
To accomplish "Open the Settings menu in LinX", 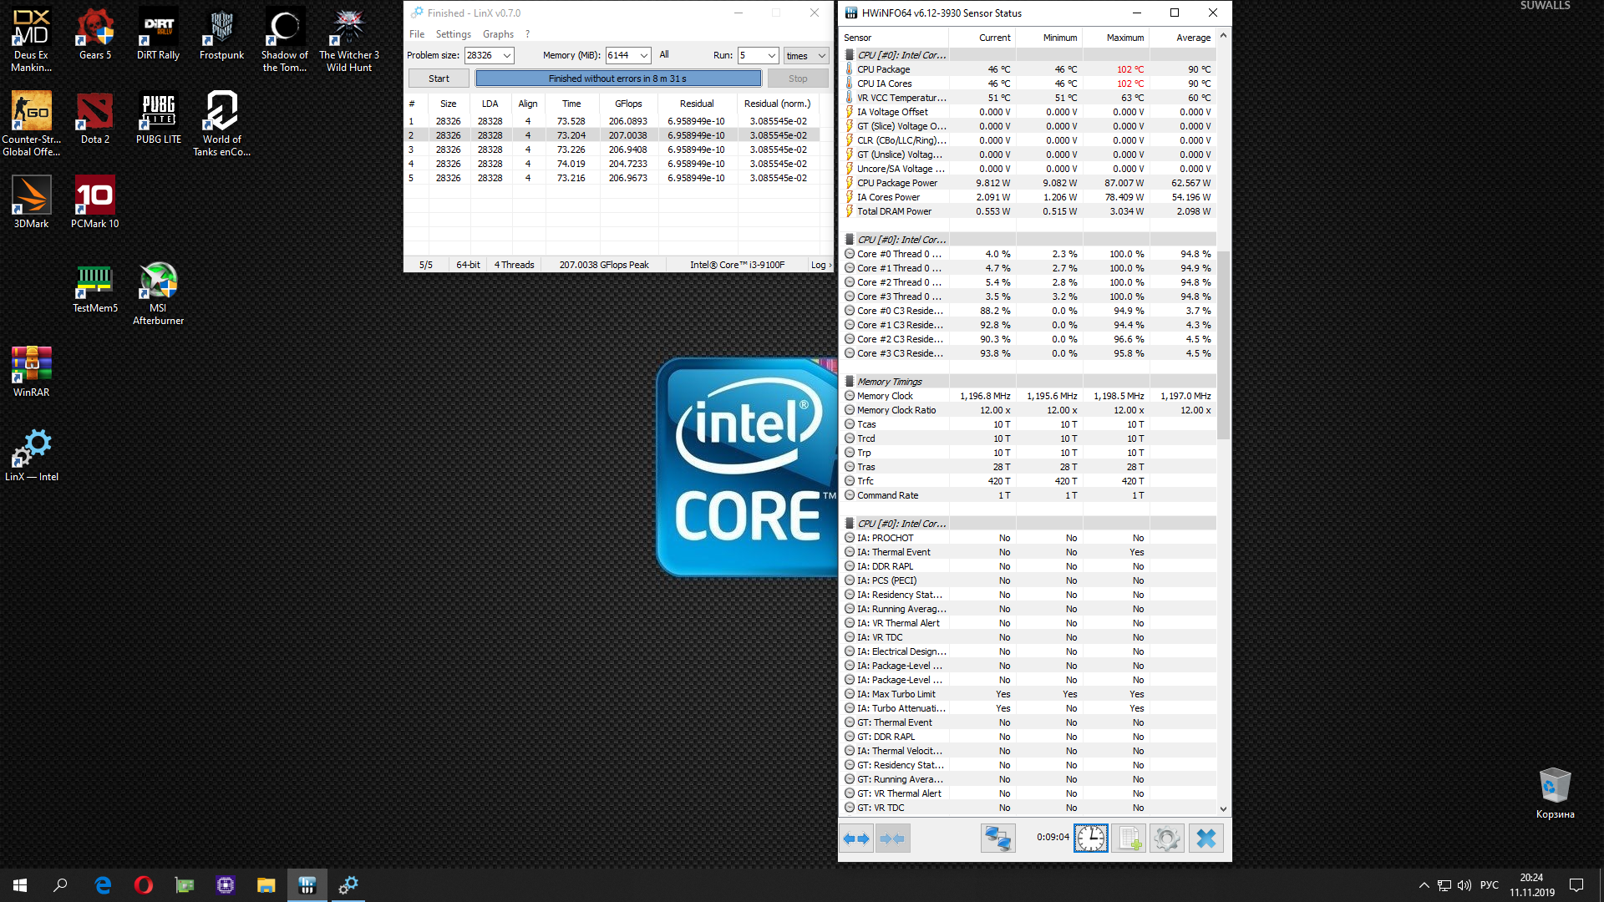I will point(453,34).
